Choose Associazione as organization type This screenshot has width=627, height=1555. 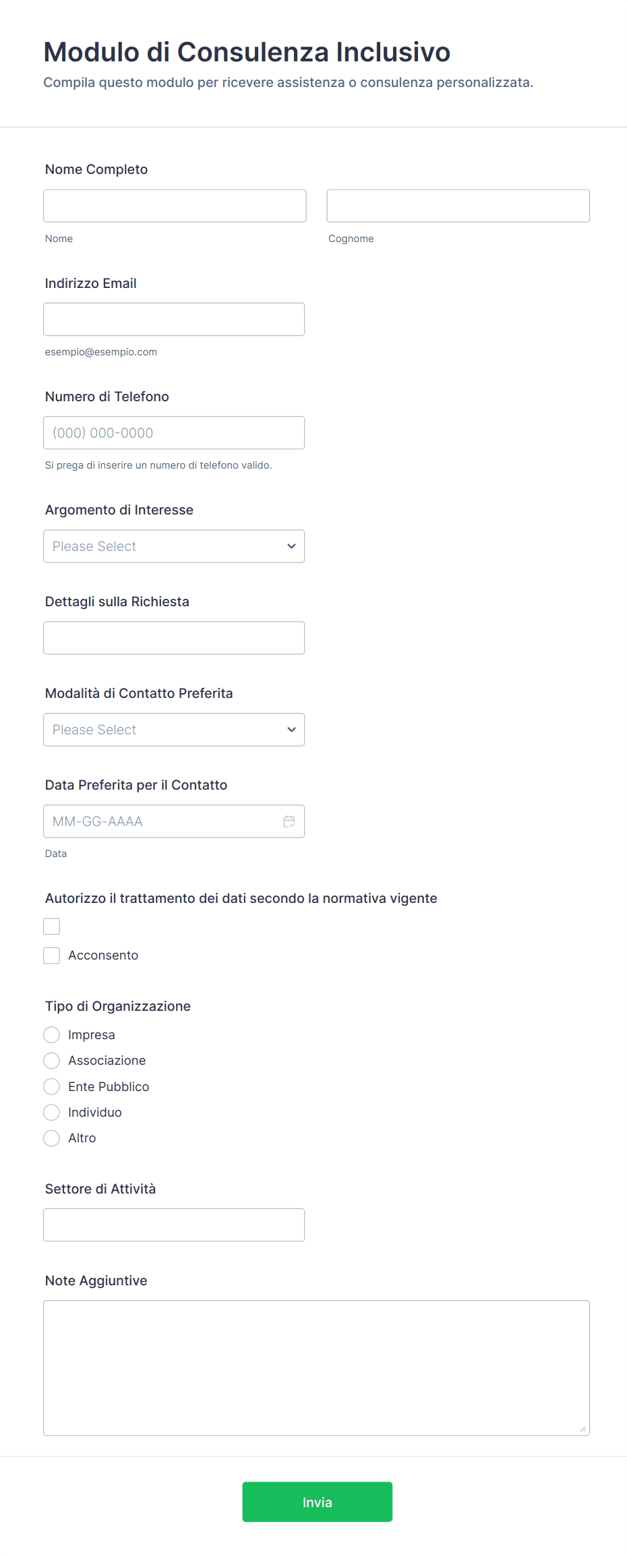[x=52, y=1061]
